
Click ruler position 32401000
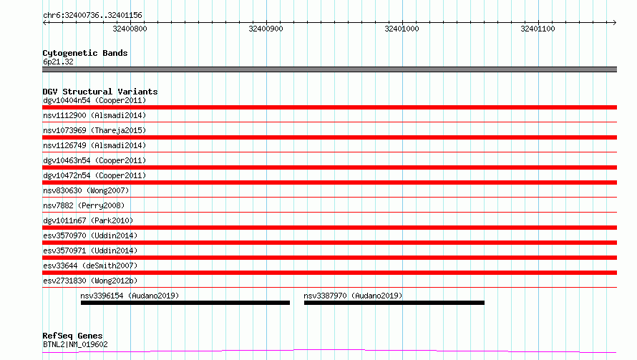pyautogui.click(x=402, y=29)
